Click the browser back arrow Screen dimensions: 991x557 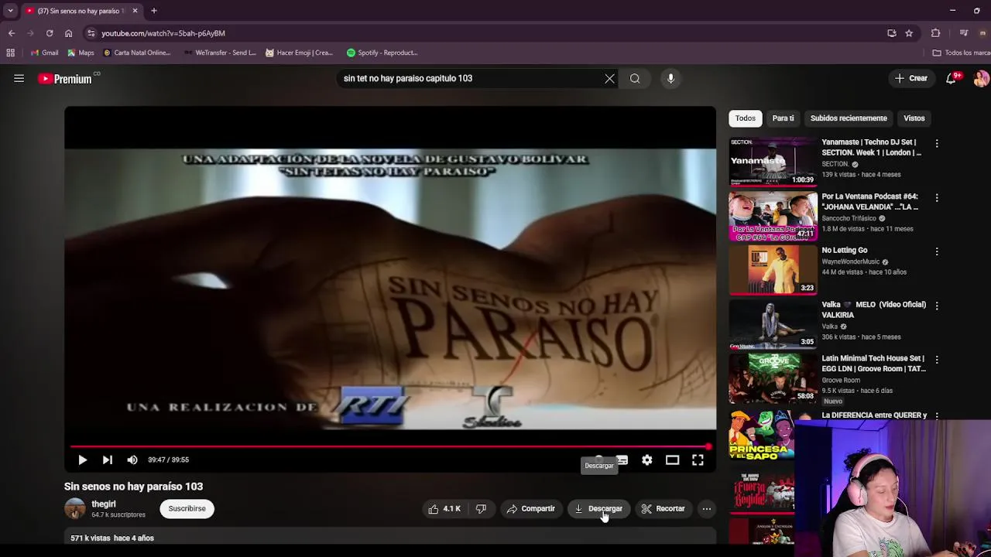[12, 33]
